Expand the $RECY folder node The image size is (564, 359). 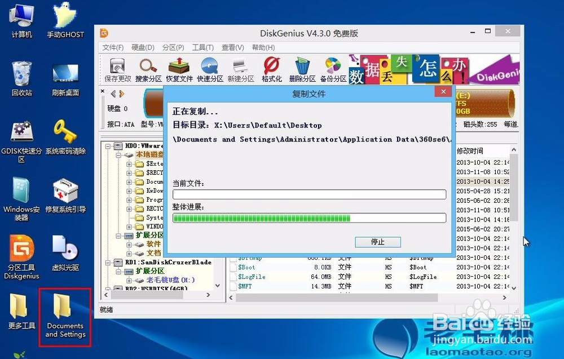(129, 173)
